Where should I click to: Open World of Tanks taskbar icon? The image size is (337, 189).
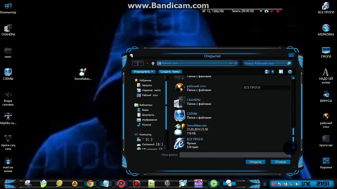[167, 183]
